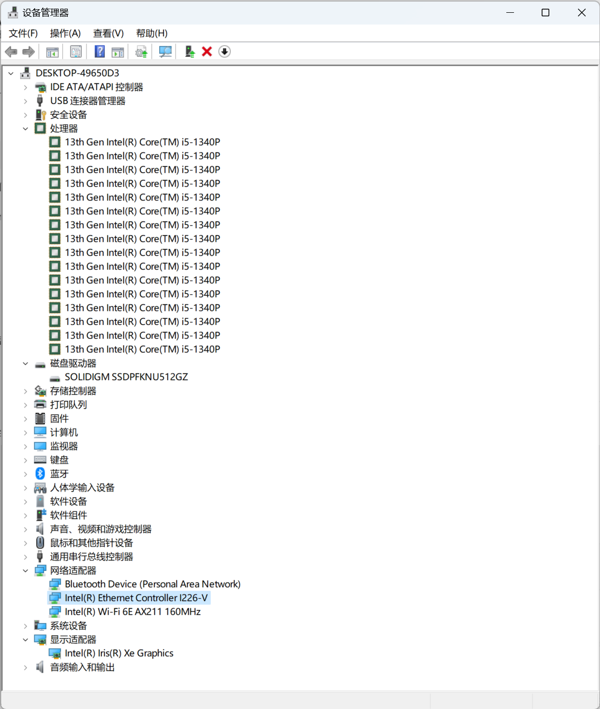This screenshot has height=709, width=600.
Task: Select the 固件 label
Action: coord(59,418)
